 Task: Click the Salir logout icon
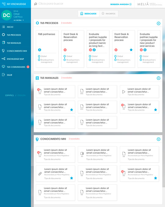[3, 75]
